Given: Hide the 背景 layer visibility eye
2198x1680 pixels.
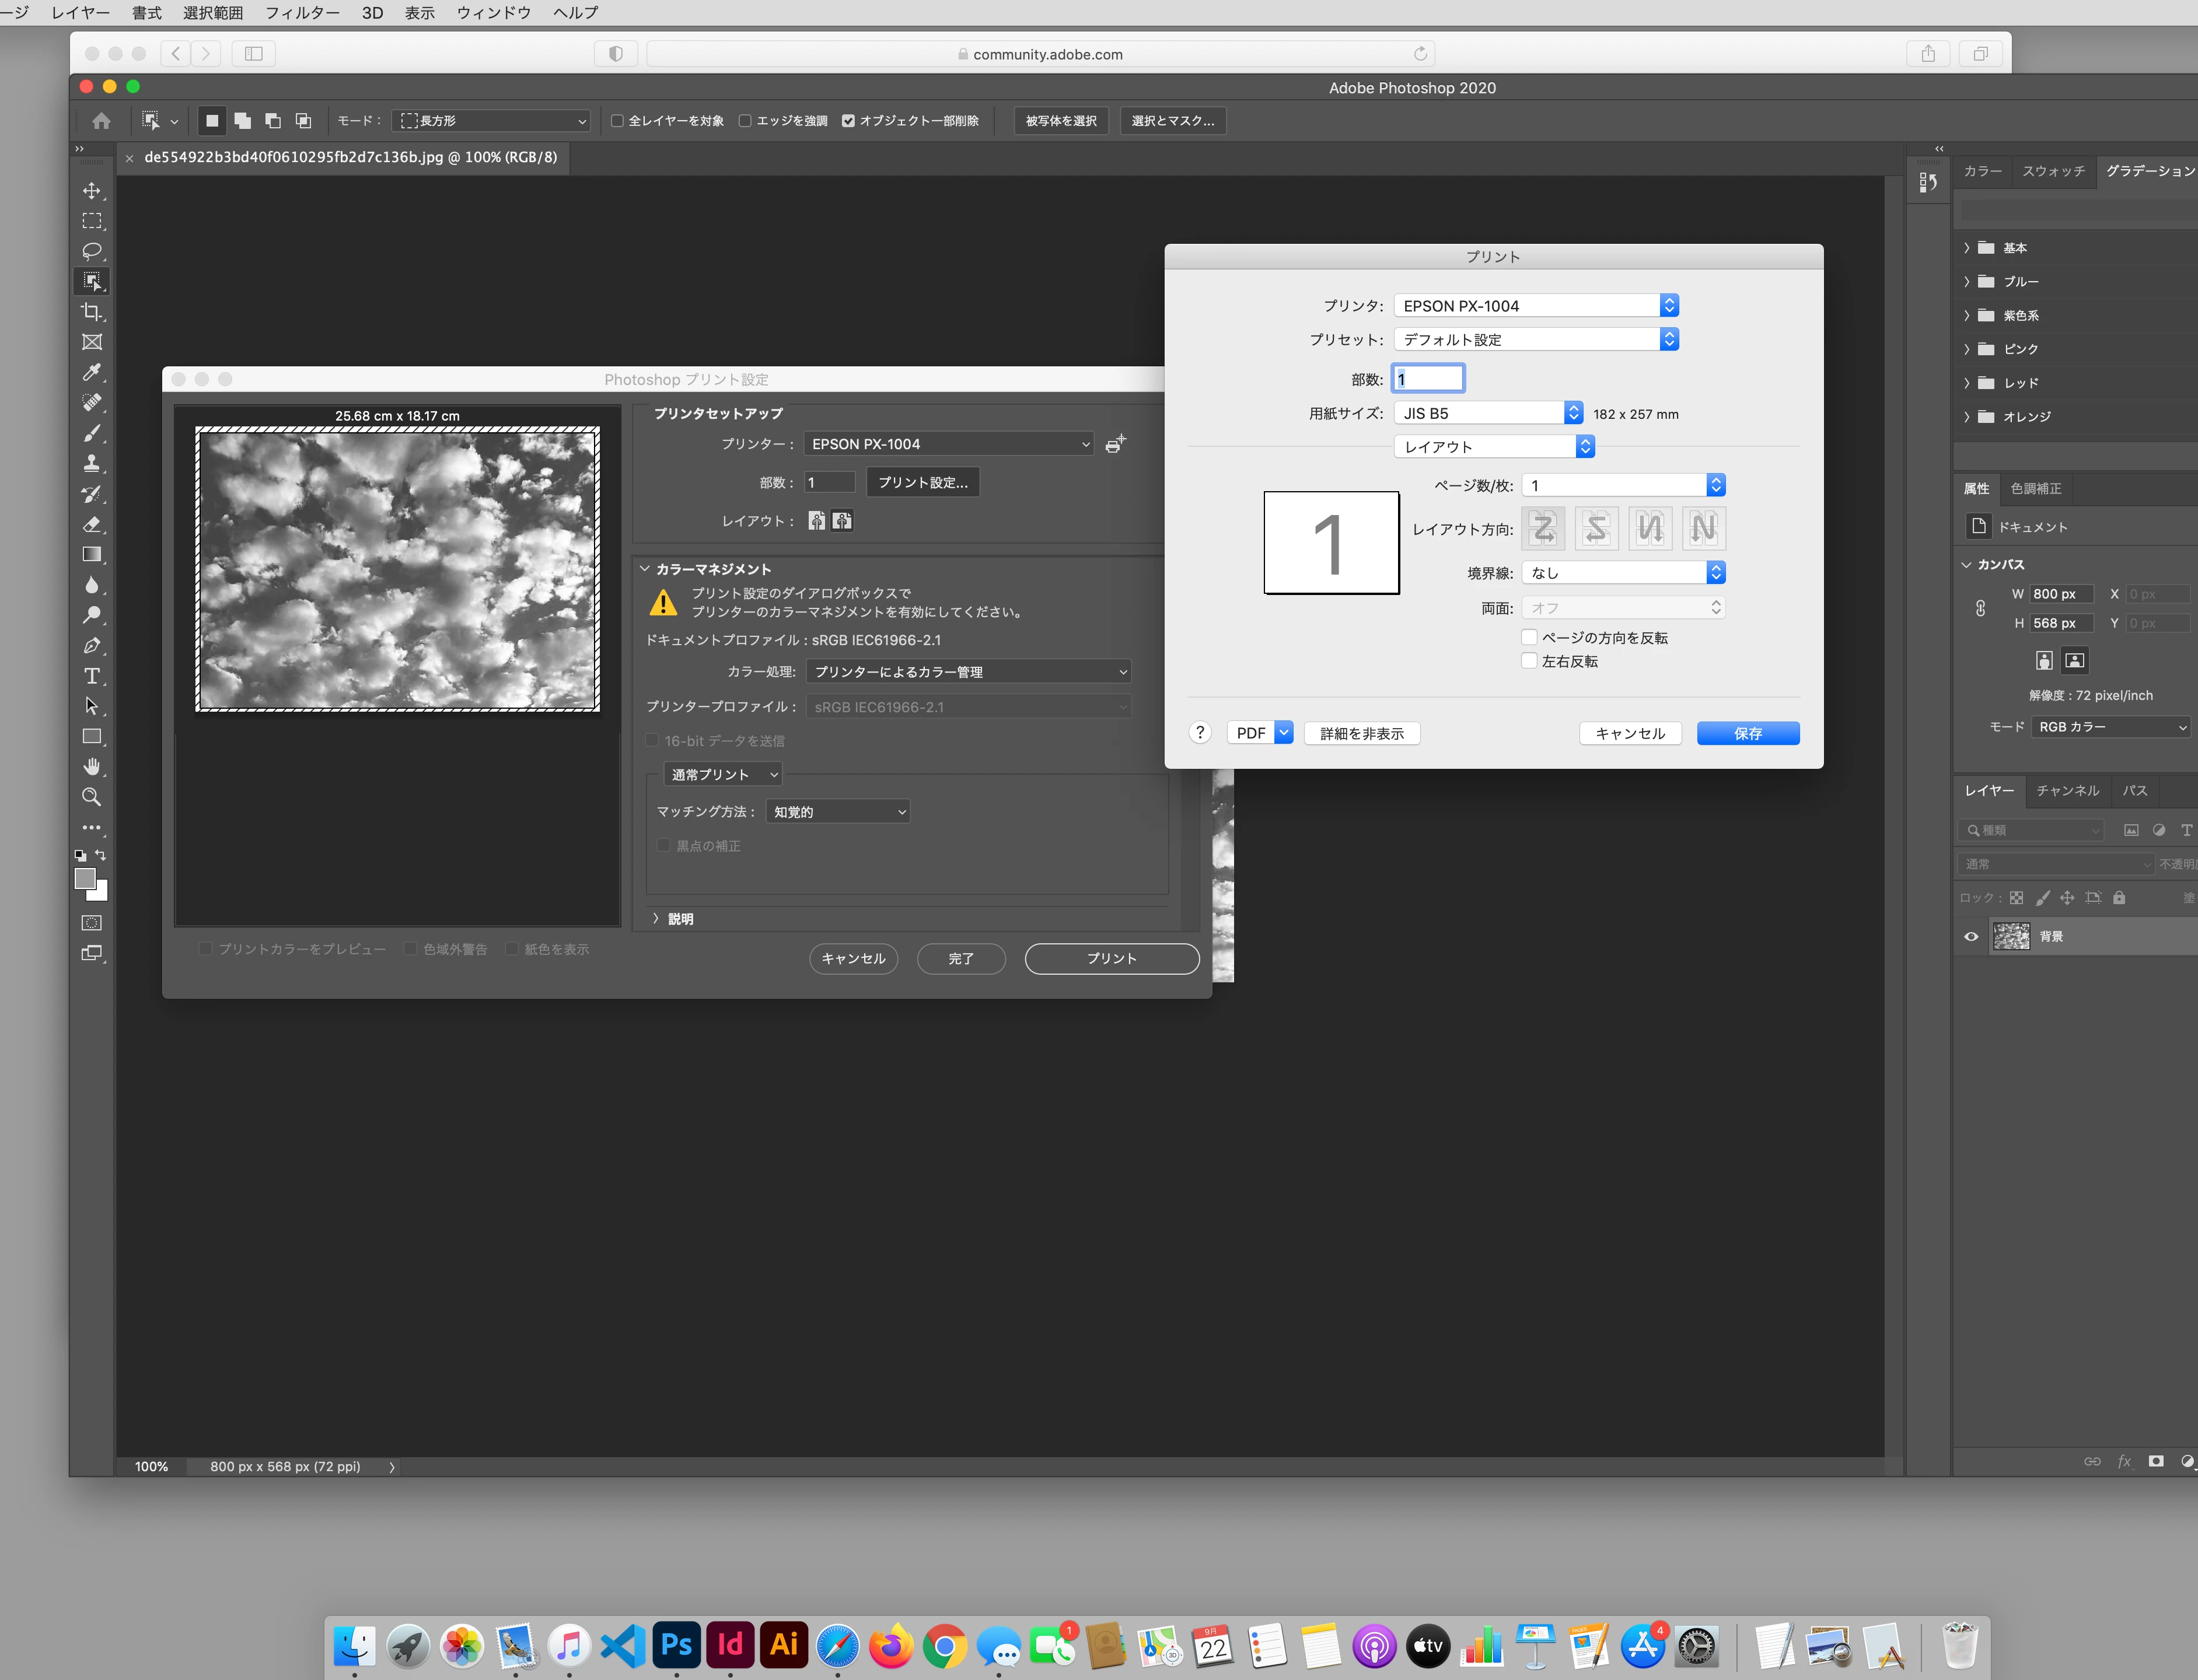Looking at the screenshot, I should [x=1971, y=937].
